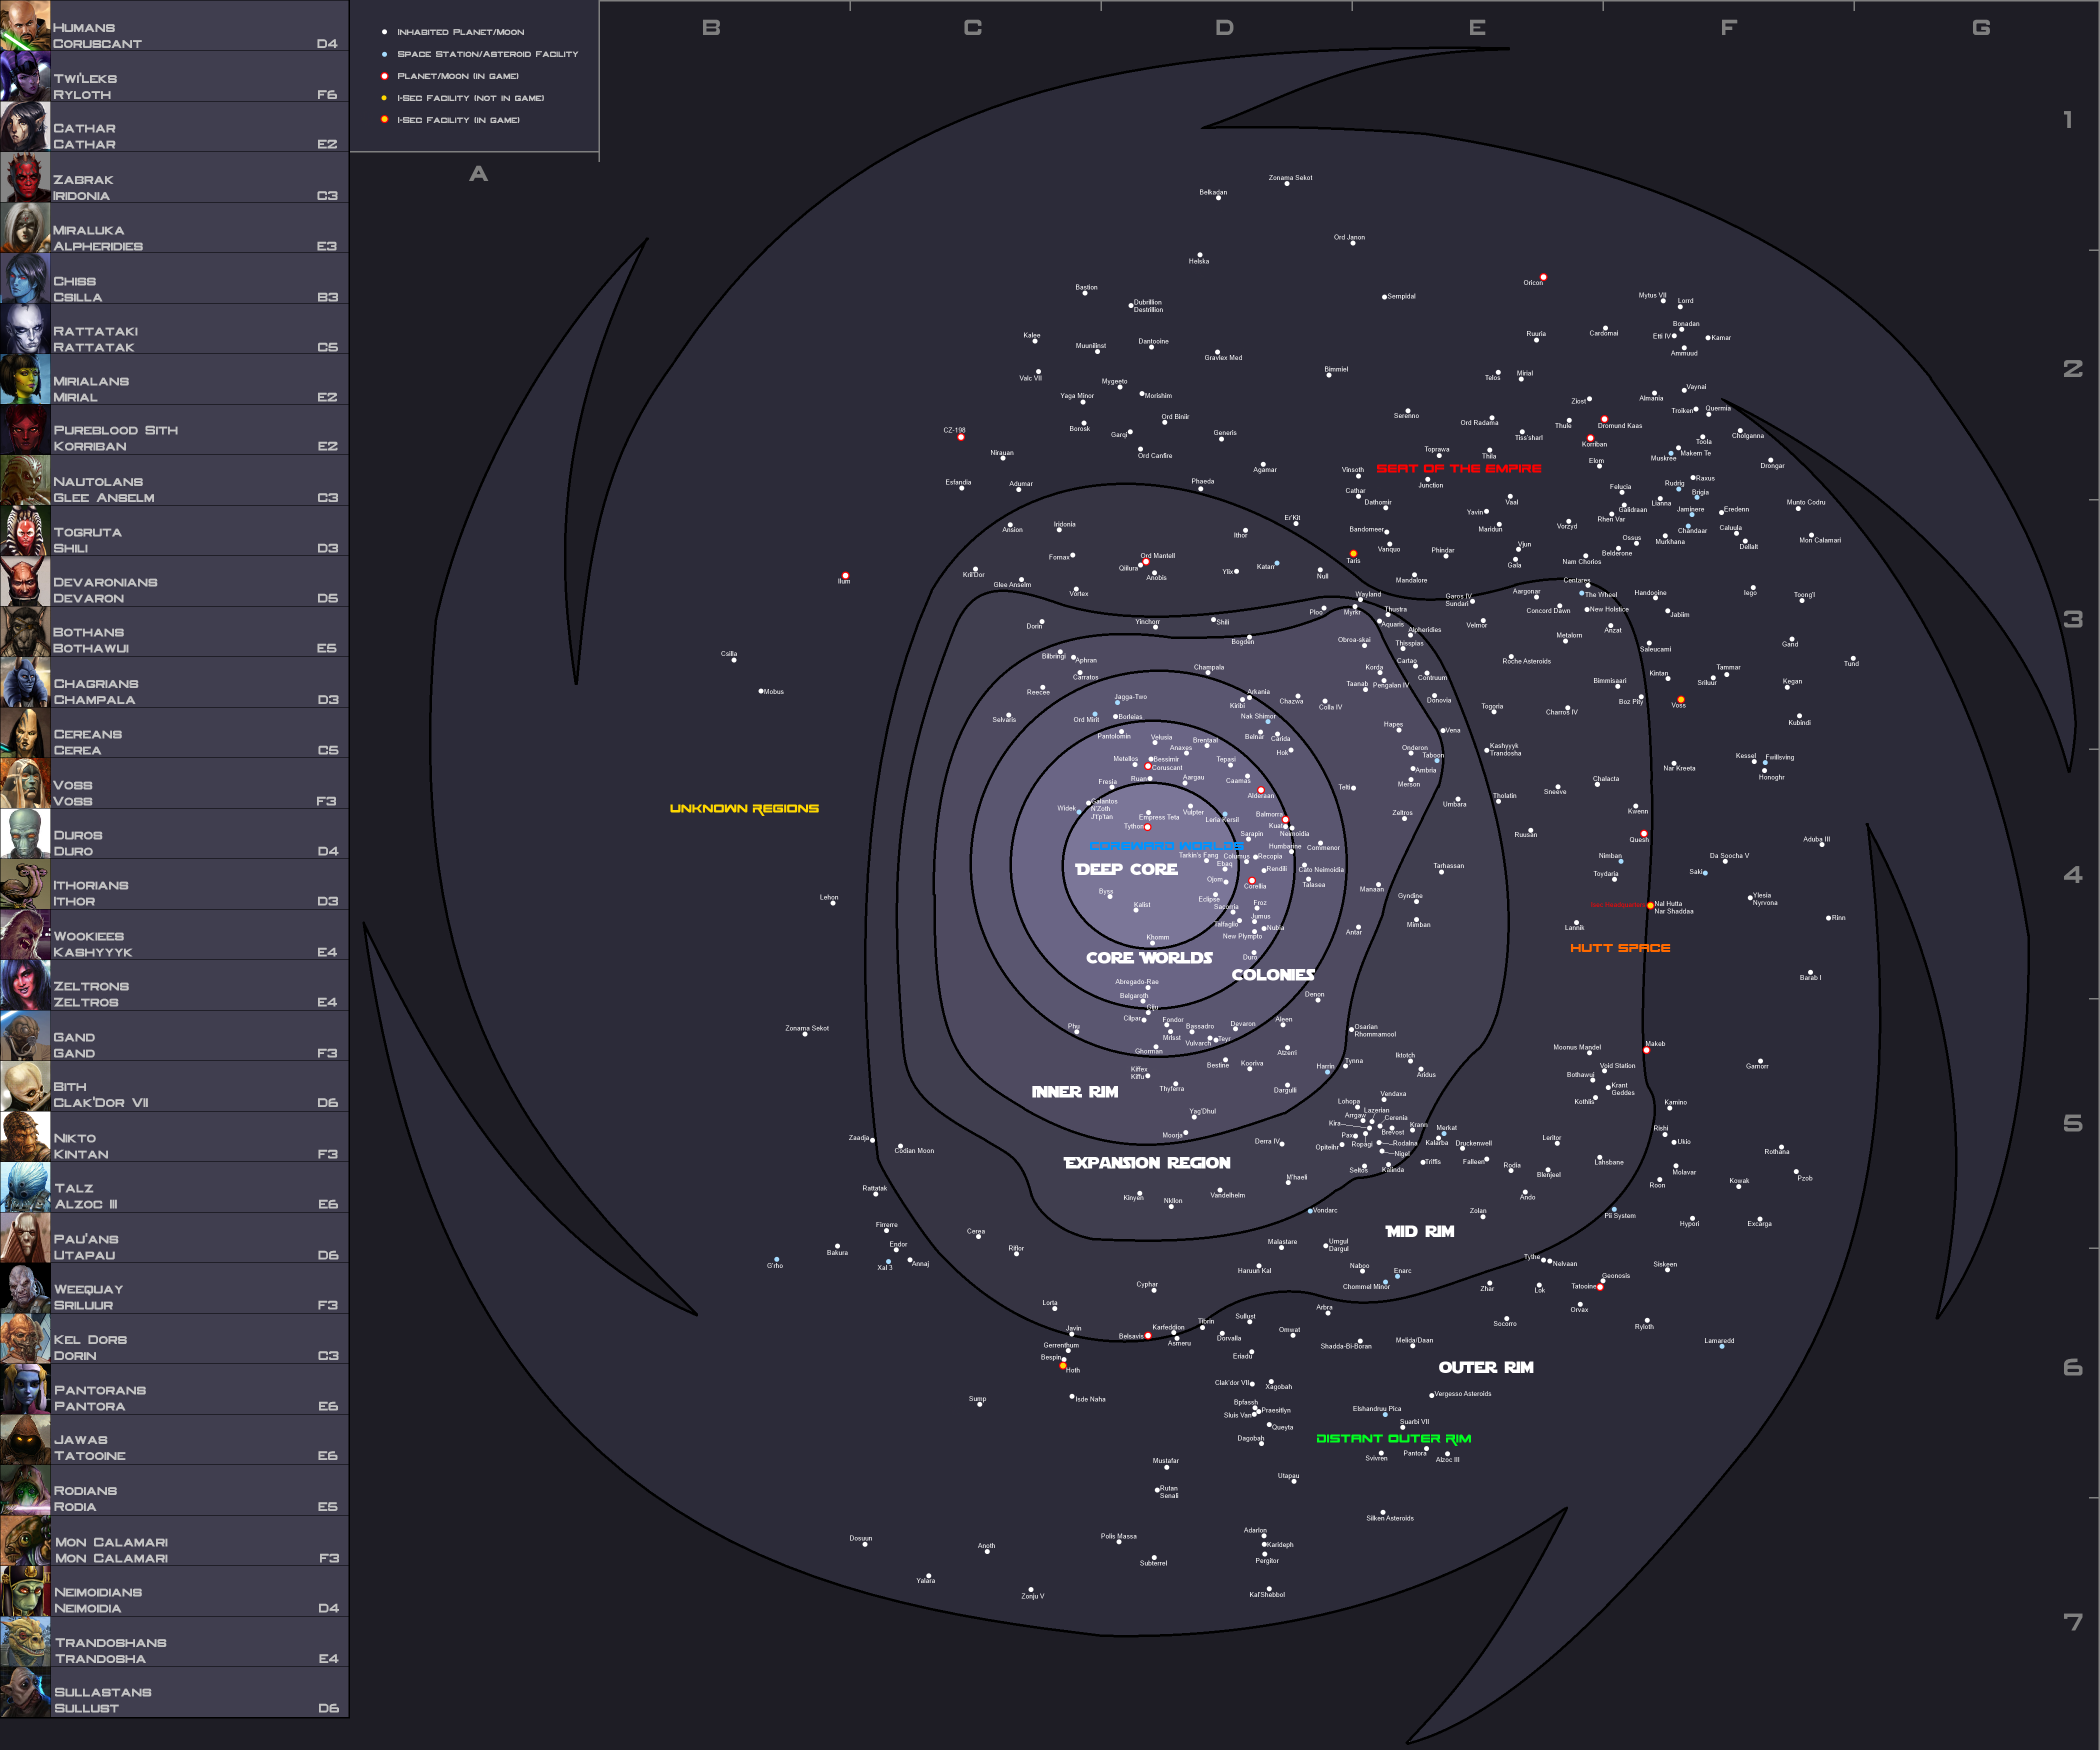Select the Weequay portrait icon
2100x1750 pixels.
25,1288
